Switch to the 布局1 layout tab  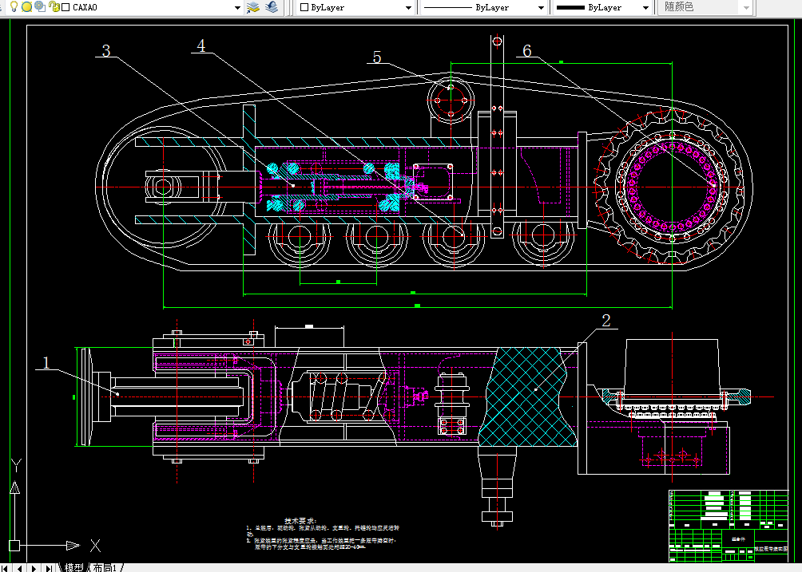[x=105, y=567]
